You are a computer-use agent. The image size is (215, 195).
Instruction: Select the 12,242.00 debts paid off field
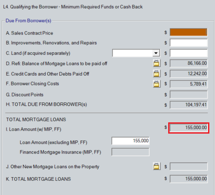pos(189,74)
